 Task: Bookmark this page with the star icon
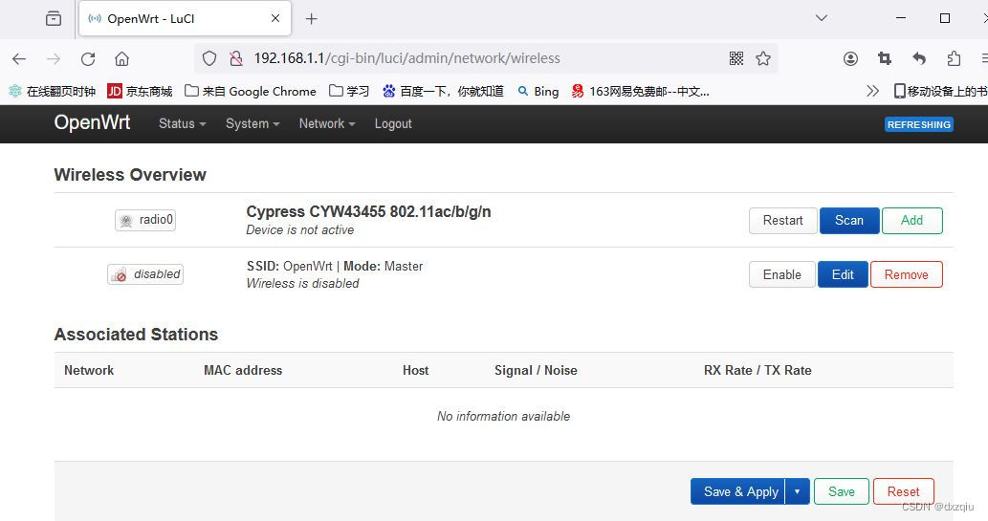(763, 58)
